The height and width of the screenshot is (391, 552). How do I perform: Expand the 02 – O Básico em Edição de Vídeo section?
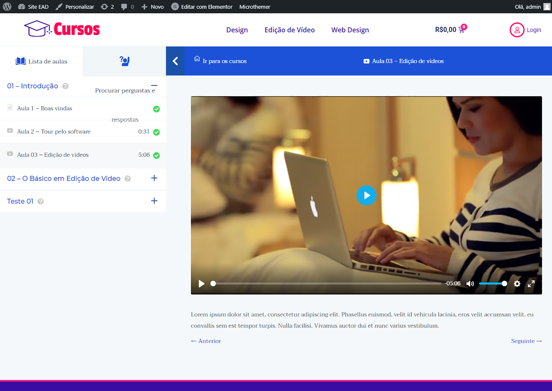click(x=154, y=178)
